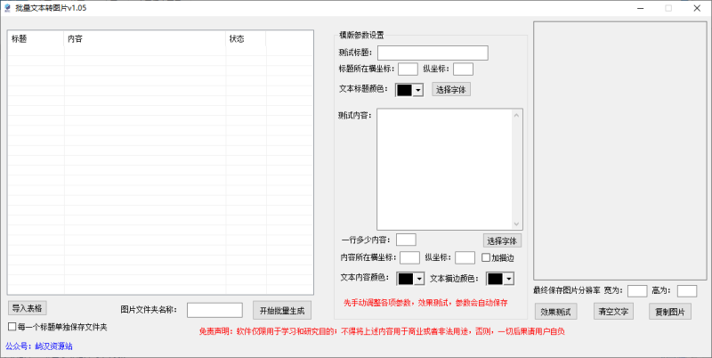Click the app icon in the title bar

point(7,8)
